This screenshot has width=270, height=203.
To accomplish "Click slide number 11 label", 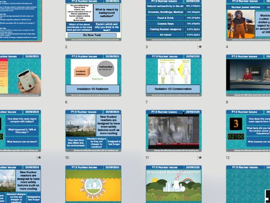I will [x=147, y=157].
